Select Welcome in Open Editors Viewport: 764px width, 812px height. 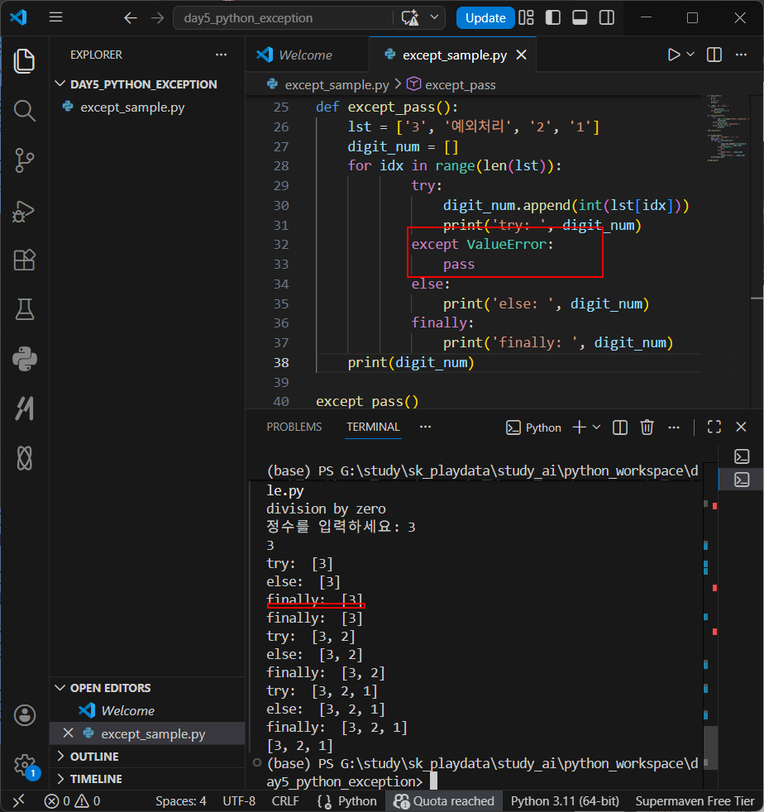point(127,710)
